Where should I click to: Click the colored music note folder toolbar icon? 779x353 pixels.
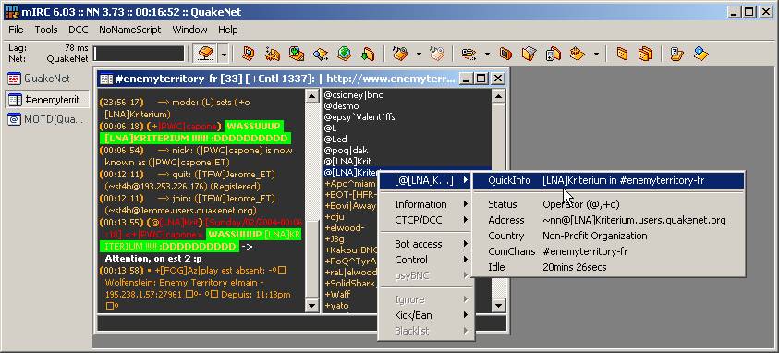[400, 53]
